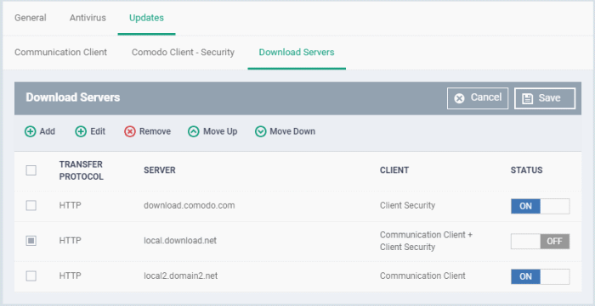Switch to the General tab
The height and width of the screenshot is (306, 595).
click(x=31, y=18)
